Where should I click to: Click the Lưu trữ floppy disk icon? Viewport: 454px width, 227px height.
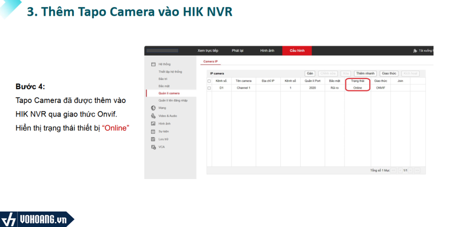153,139
